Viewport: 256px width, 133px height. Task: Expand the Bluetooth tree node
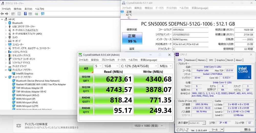(x=6, y=23)
